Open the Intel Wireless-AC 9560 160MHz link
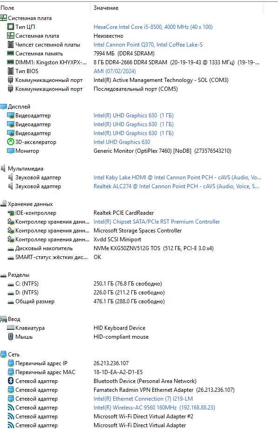 point(154,408)
